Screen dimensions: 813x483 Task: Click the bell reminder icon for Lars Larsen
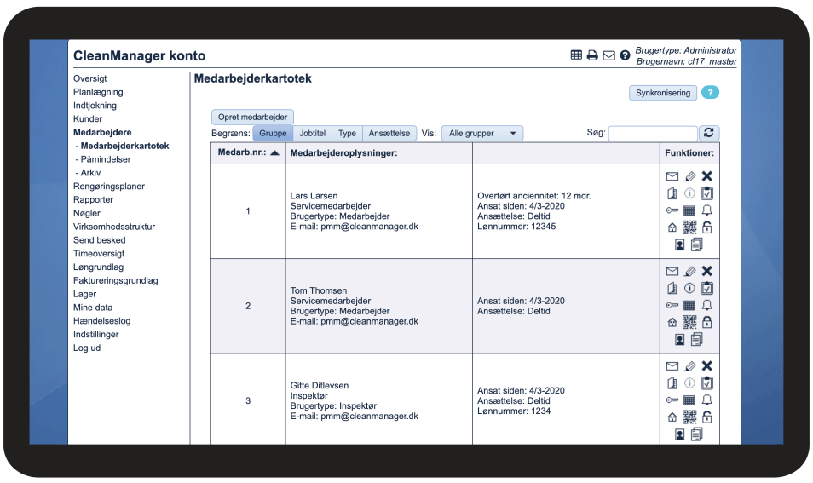[706, 210]
